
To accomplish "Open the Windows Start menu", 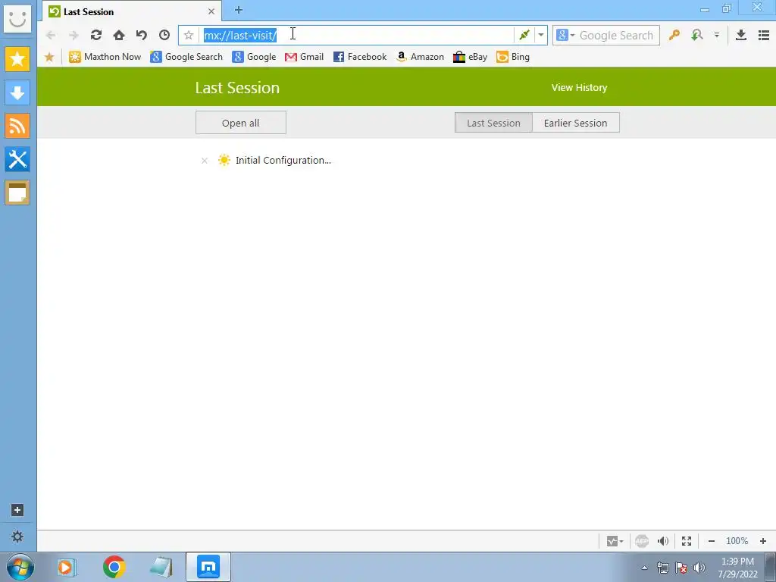I will pyautogui.click(x=20, y=567).
